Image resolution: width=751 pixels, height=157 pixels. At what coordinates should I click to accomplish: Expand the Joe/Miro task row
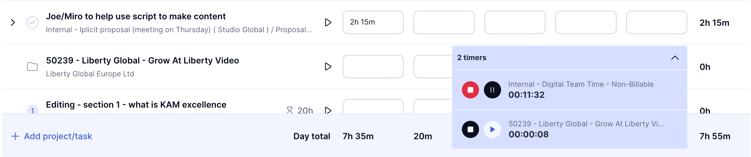tap(13, 22)
